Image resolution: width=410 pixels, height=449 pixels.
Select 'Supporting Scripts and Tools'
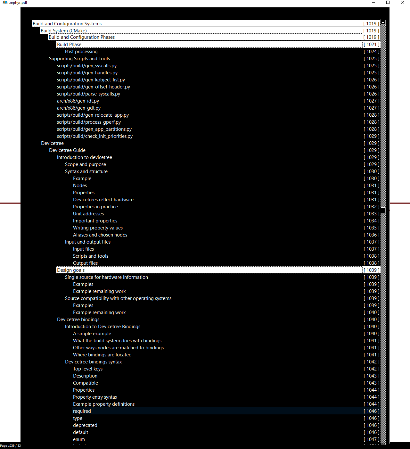pos(79,58)
